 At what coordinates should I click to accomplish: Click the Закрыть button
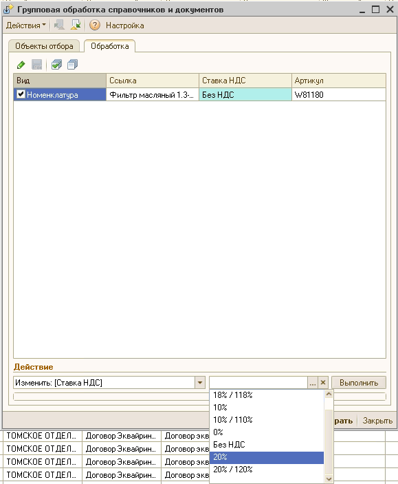click(x=377, y=421)
